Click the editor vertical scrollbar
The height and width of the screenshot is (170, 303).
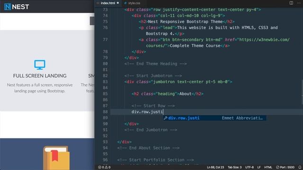pyautogui.click(x=302, y=92)
